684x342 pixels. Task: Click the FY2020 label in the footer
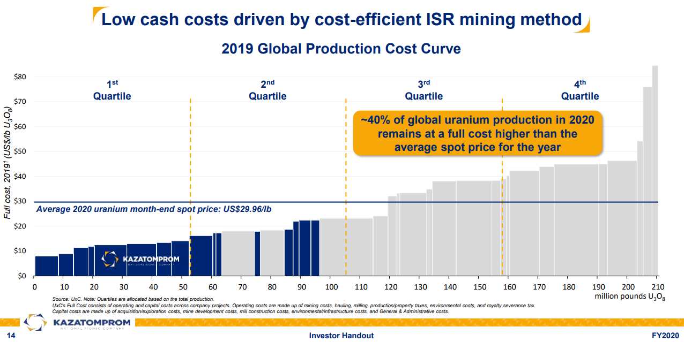pyautogui.click(x=665, y=336)
